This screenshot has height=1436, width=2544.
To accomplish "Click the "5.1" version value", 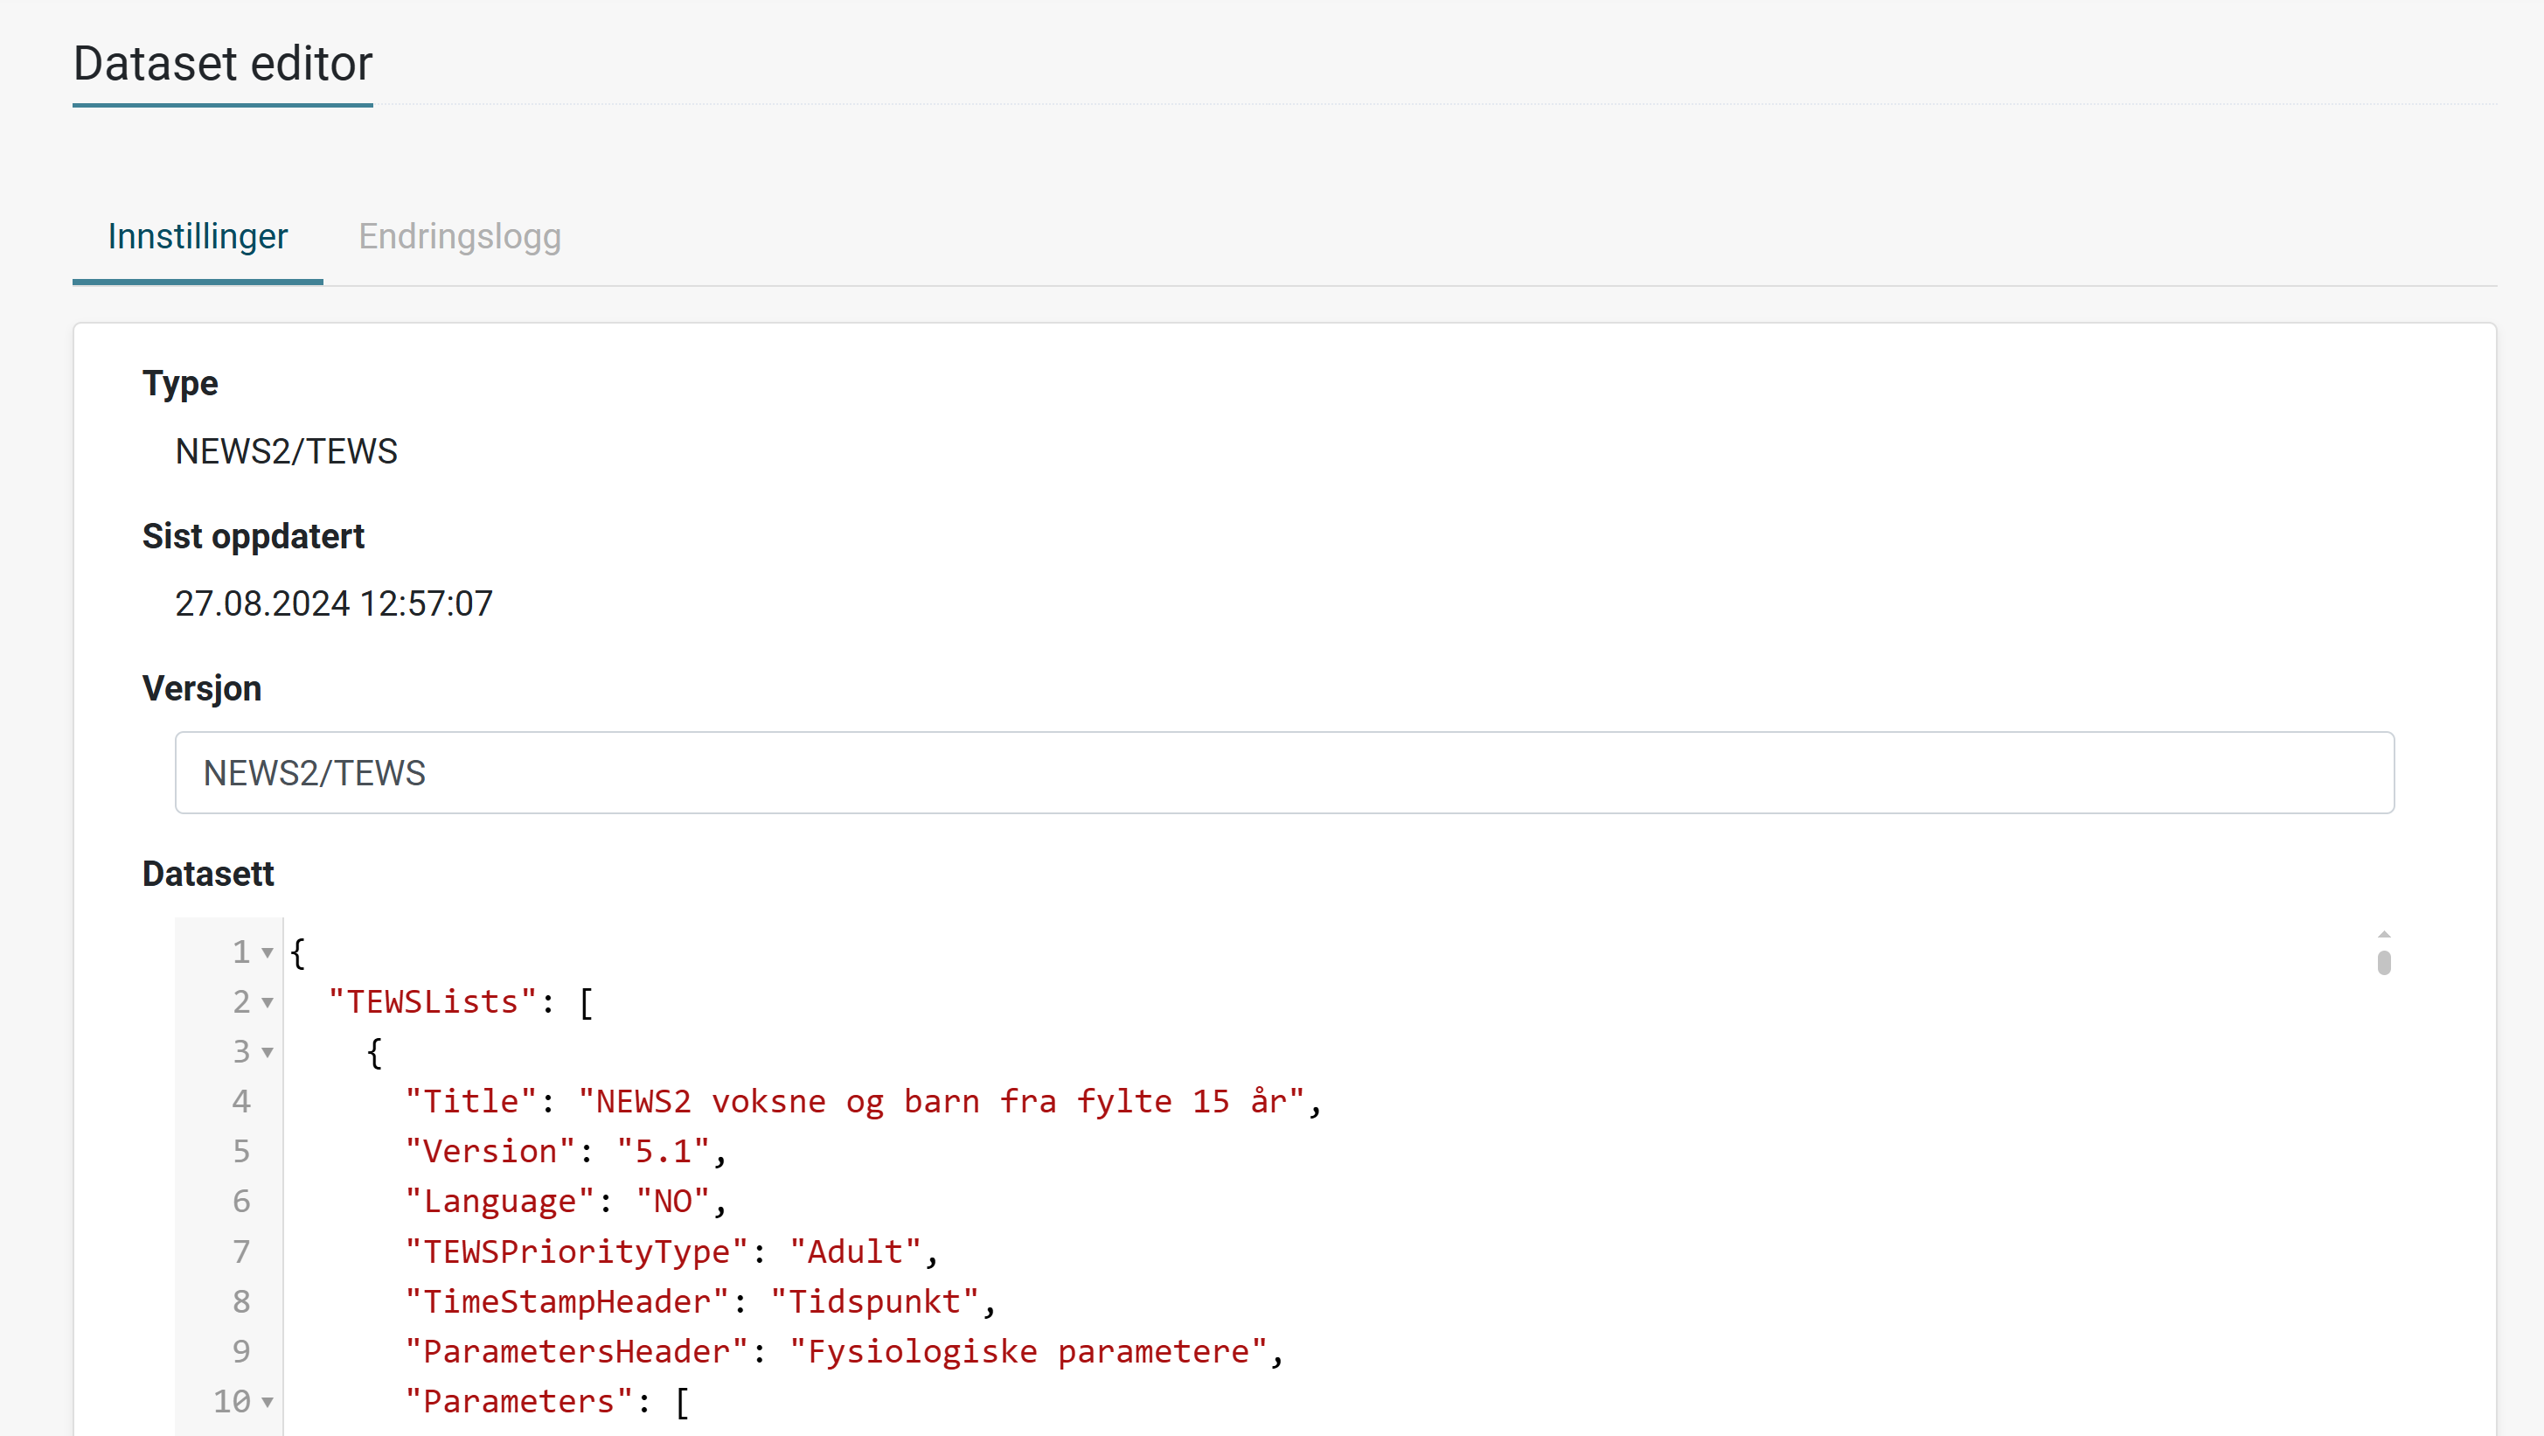I will click(664, 1152).
